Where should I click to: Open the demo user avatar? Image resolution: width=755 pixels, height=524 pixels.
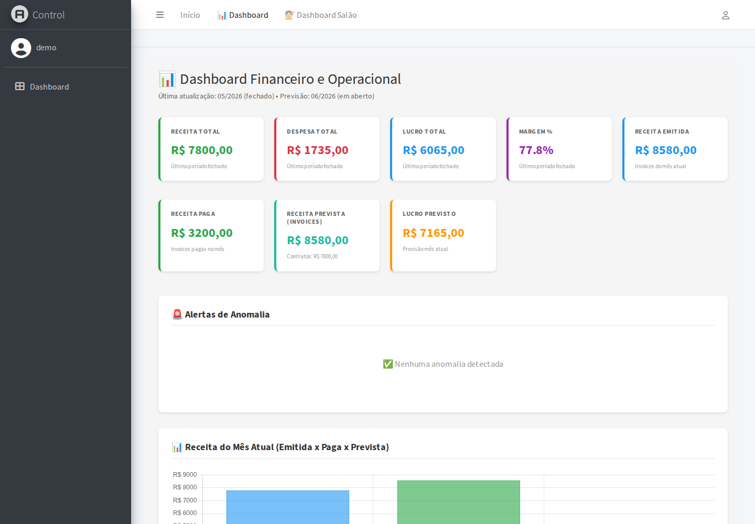(x=21, y=48)
